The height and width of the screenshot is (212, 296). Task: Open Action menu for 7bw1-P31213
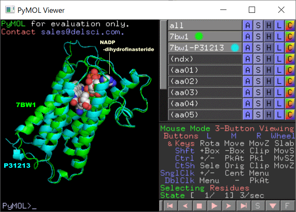point(248,48)
